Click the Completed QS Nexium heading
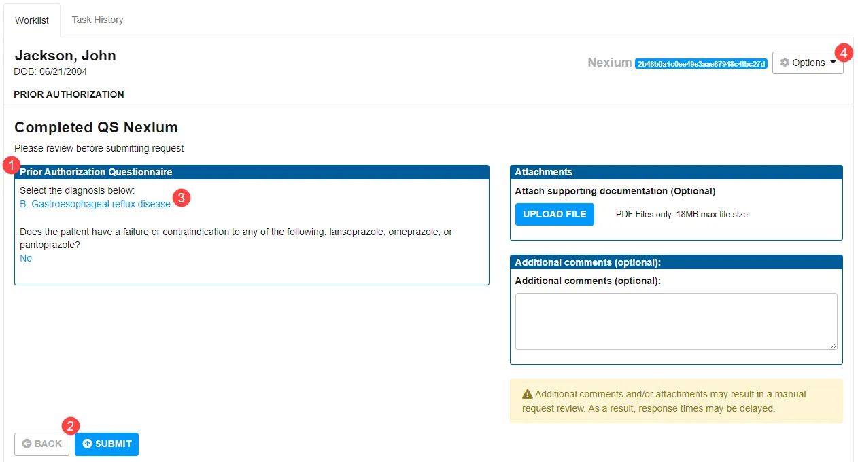 click(96, 127)
